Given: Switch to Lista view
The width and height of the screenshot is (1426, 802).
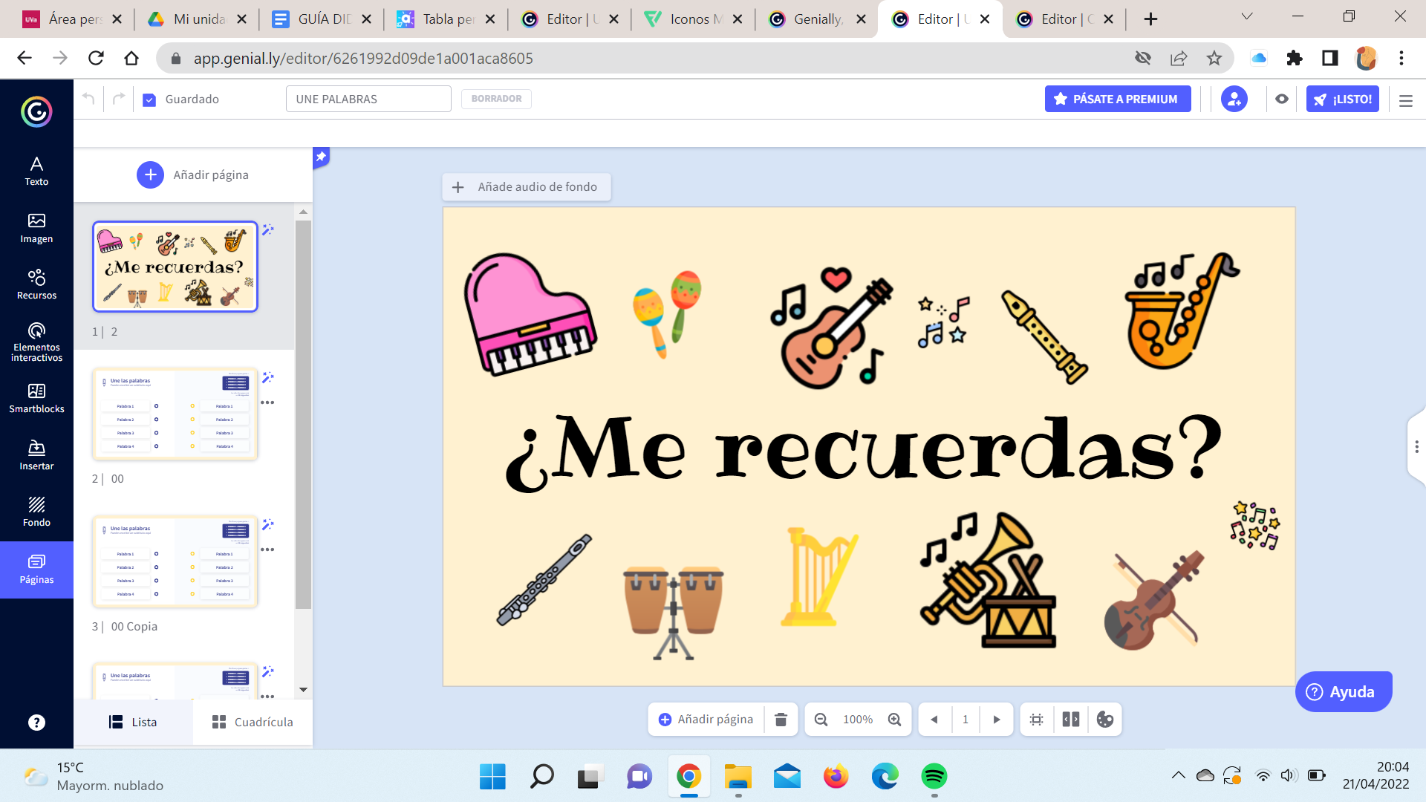Looking at the screenshot, I should point(133,722).
